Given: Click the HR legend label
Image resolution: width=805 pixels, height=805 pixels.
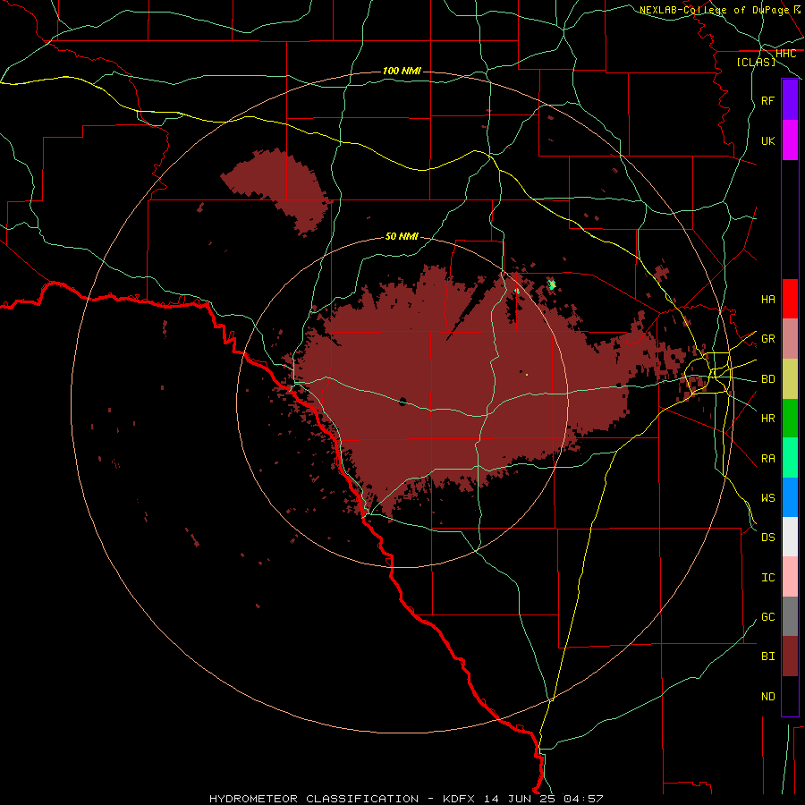Looking at the screenshot, I should pyautogui.click(x=768, y=419).
